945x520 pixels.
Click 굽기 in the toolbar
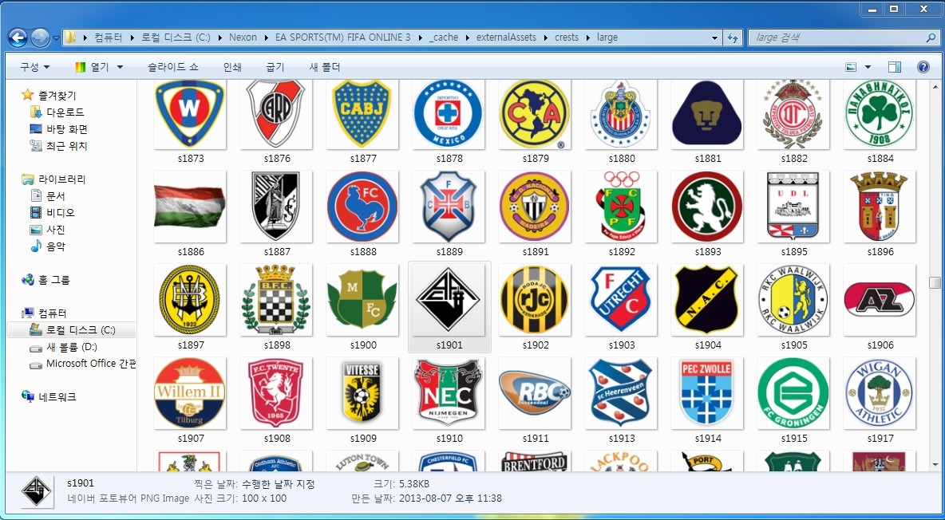[275, 67]
